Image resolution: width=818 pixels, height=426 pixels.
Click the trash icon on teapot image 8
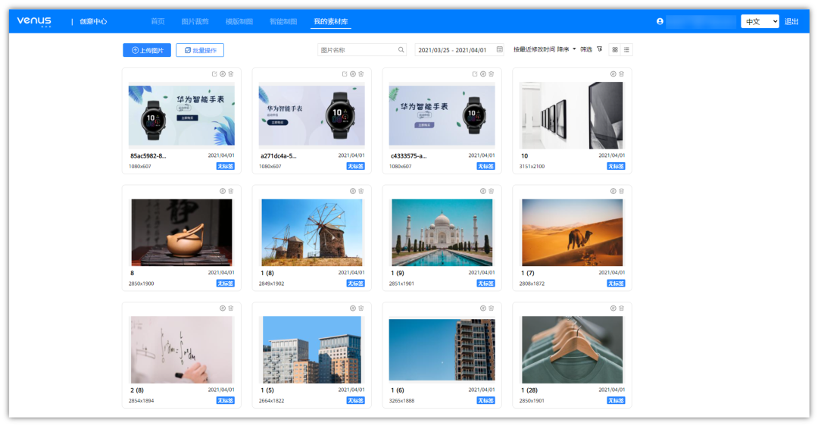(x=230, y=191)
